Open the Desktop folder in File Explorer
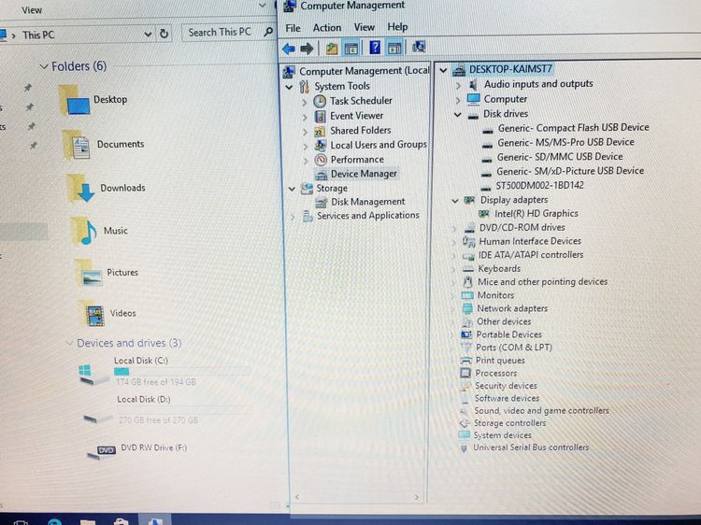Viewport: 701px width, 525px height. tap(93, 100)
